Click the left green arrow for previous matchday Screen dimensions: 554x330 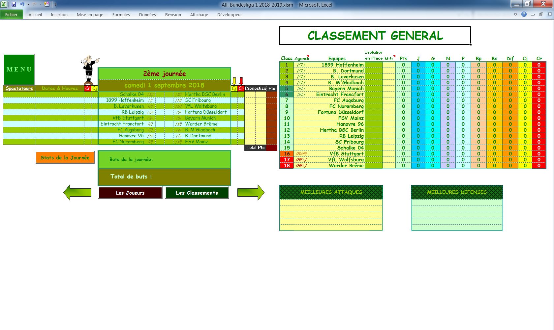point(77,193)
